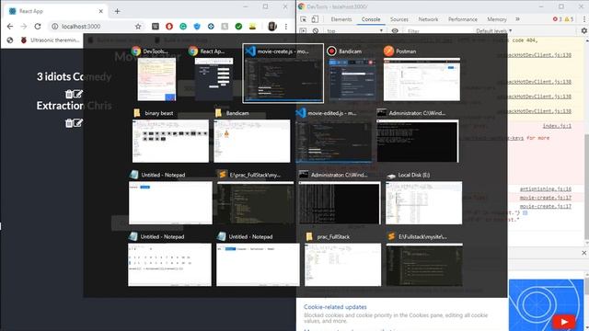Open Chrome's three-dot menu
Viewport: 589px width, 331px height.
coord(286,27)
